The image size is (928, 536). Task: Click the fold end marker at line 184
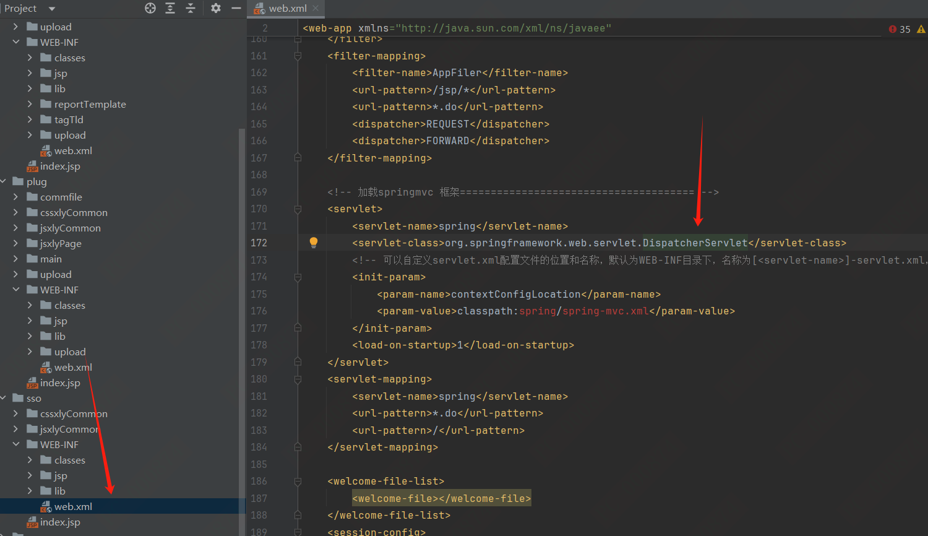[298, 447]
